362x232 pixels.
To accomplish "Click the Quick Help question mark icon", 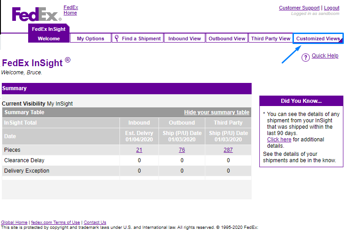I will (x=305, y=58).
